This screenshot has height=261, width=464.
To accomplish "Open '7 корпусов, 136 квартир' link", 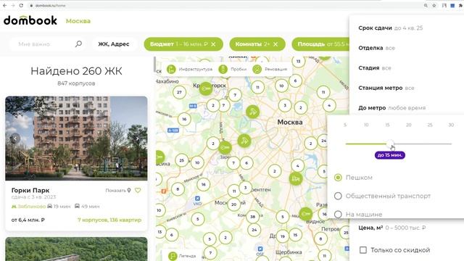I will coord(109,220).
